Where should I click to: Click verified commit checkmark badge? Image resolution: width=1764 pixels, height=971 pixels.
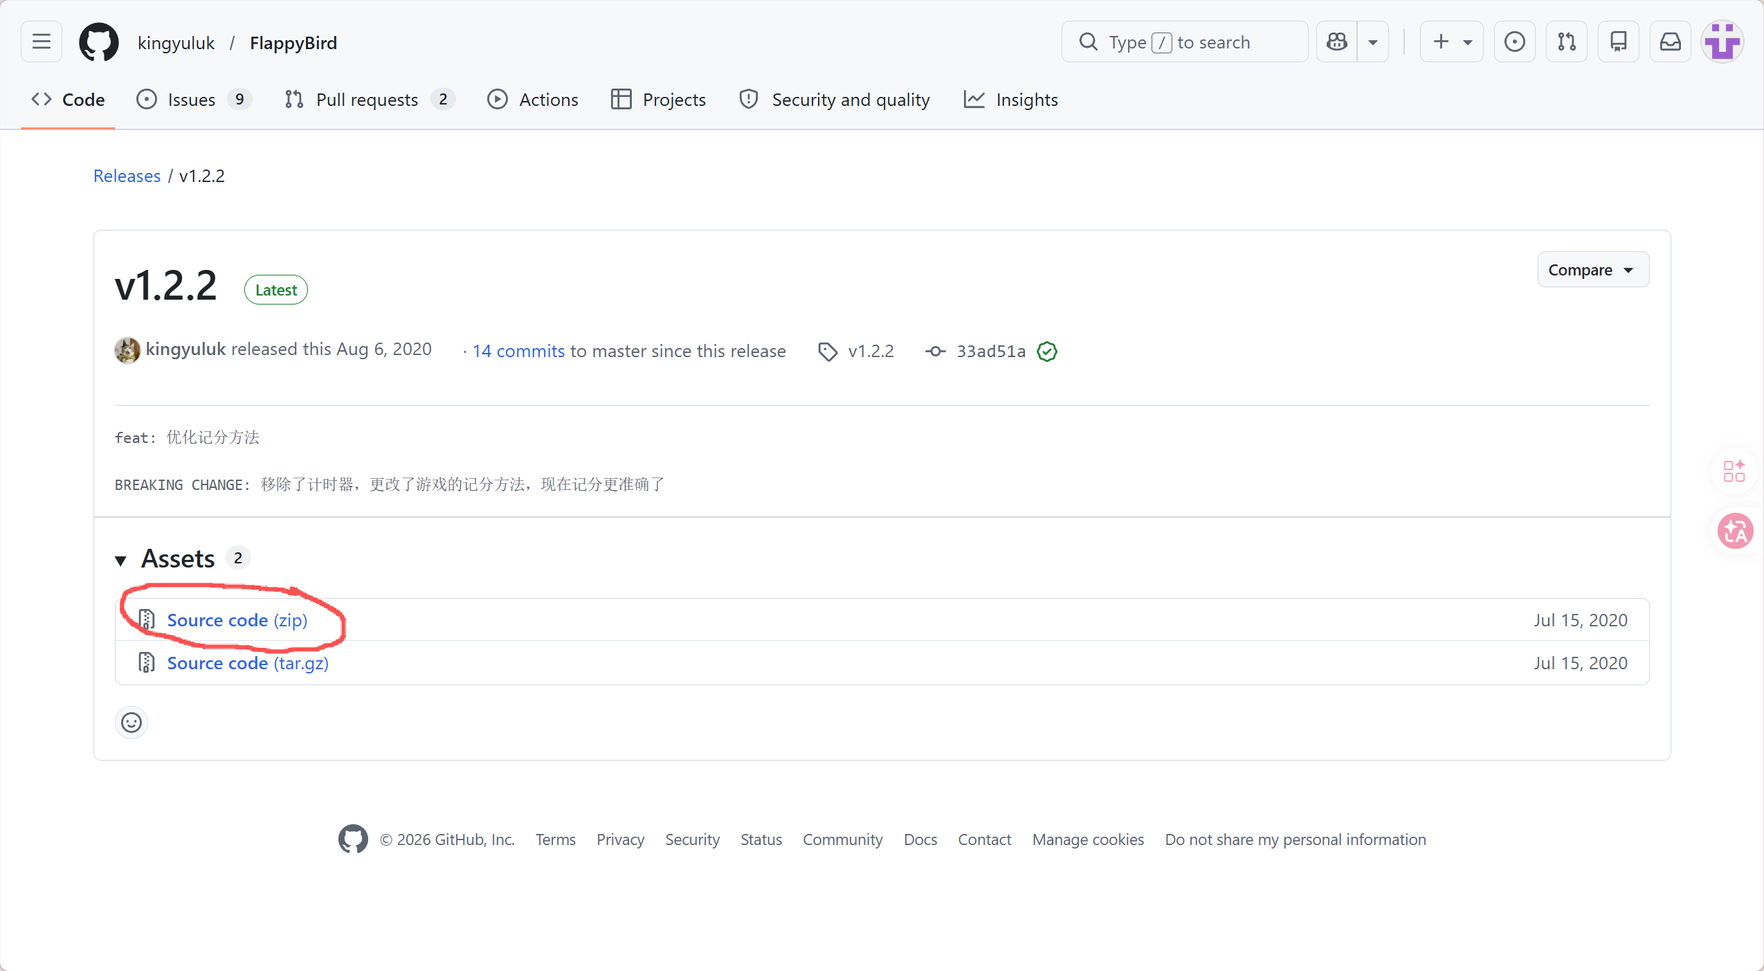(x=1047, y=352)
